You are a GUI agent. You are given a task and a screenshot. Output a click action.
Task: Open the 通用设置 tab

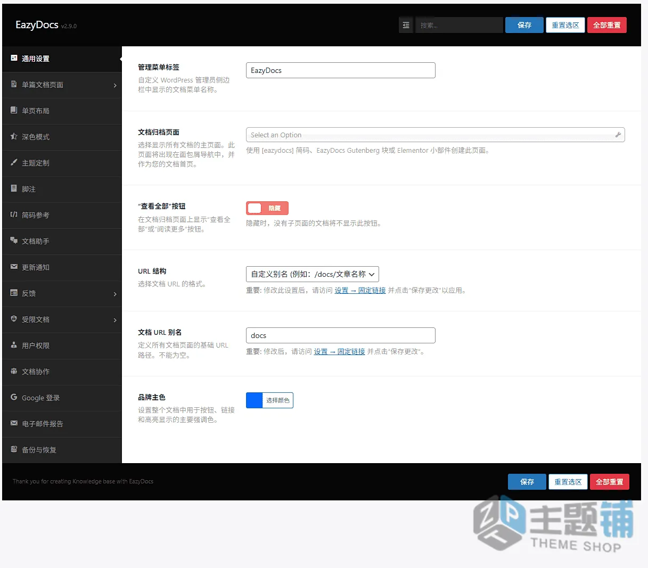pos(62,59)
